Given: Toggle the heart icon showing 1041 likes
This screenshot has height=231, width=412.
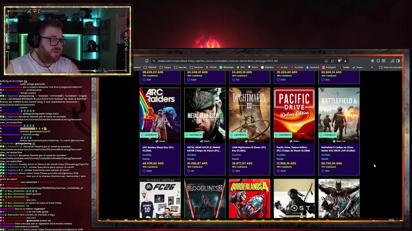Looking at the screenshot, I should (144, 80).
